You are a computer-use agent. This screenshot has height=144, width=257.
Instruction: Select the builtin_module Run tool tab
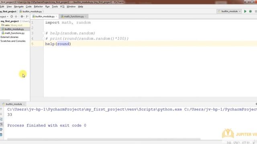(14, 104)
